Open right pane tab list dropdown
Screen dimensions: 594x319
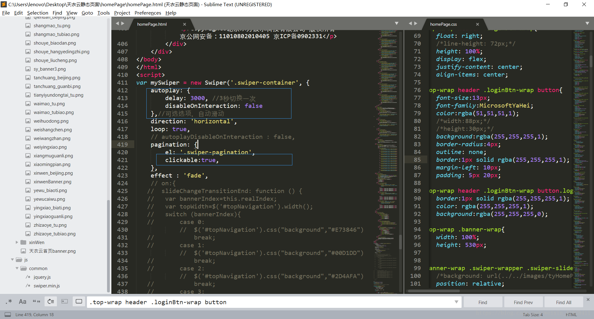point(588,24)
